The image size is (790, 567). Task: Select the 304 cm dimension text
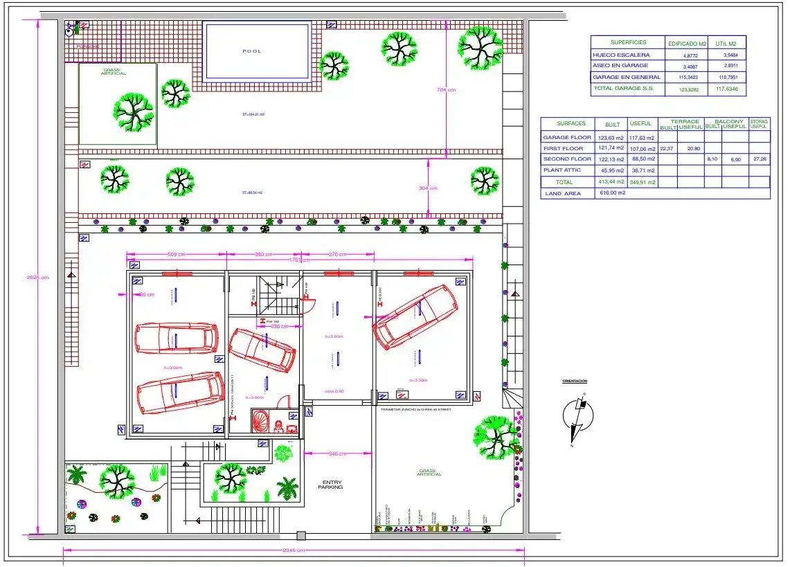click(x=428, y=188)
